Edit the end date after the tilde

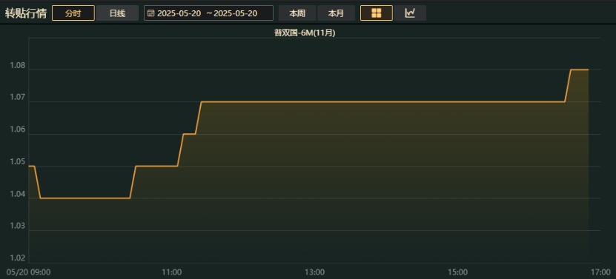coord(235,13)
